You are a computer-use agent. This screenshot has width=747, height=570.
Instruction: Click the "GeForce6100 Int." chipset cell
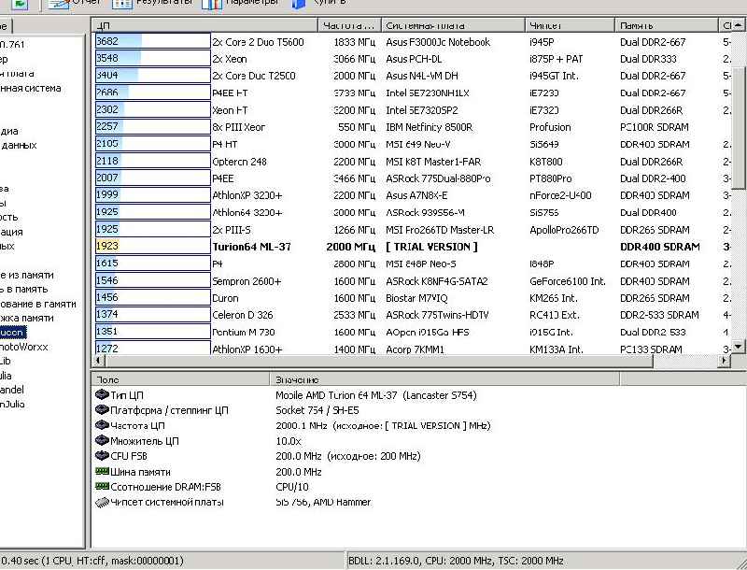point(568,281)
